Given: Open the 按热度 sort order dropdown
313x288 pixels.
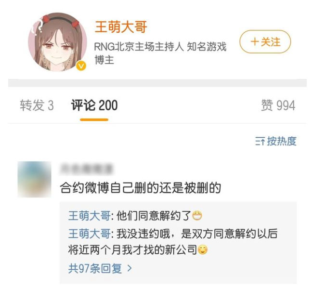Looking at the screenshot, I should tap(275, 141).
